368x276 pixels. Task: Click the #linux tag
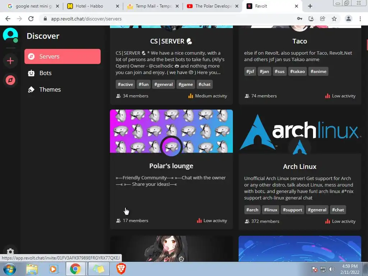click(x=270, y=210)
